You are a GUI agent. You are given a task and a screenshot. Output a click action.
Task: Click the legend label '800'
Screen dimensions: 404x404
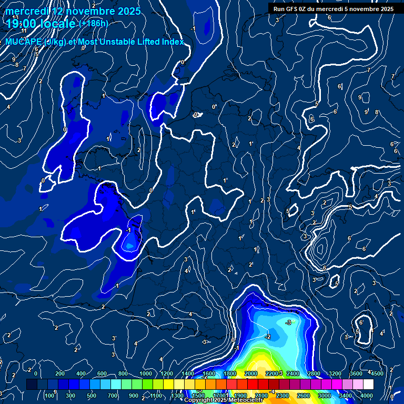pyautogui.click(x=123, y=373)
